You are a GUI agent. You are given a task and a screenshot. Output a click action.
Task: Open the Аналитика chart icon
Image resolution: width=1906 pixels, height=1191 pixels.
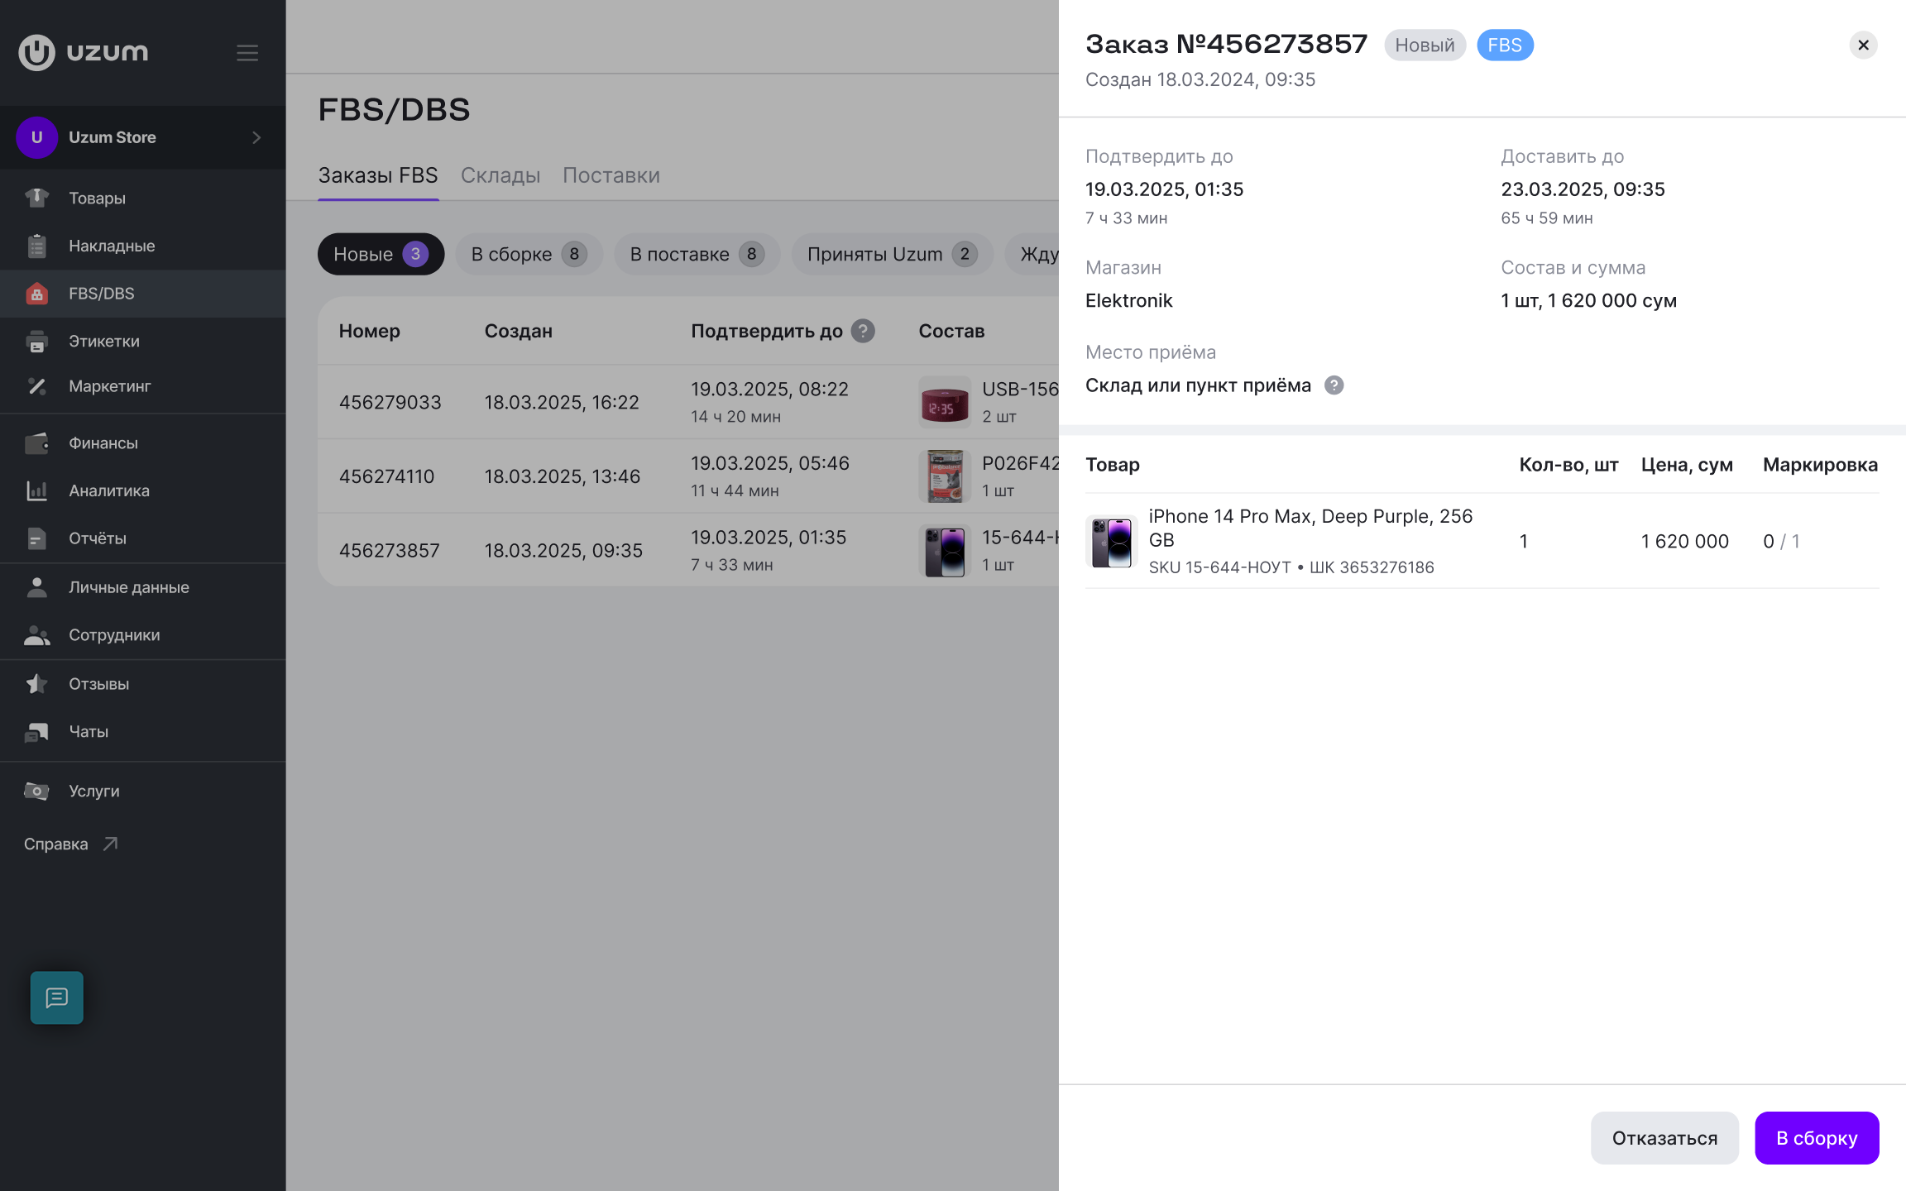pos(36,490)
